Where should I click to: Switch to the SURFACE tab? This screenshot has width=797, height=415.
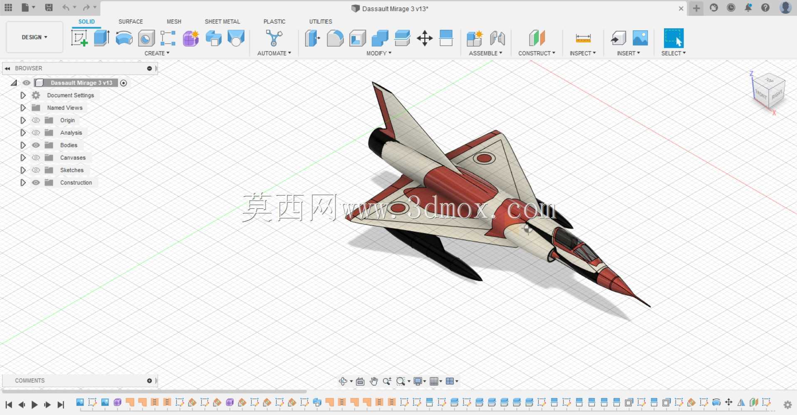click(x=131, y=22)
